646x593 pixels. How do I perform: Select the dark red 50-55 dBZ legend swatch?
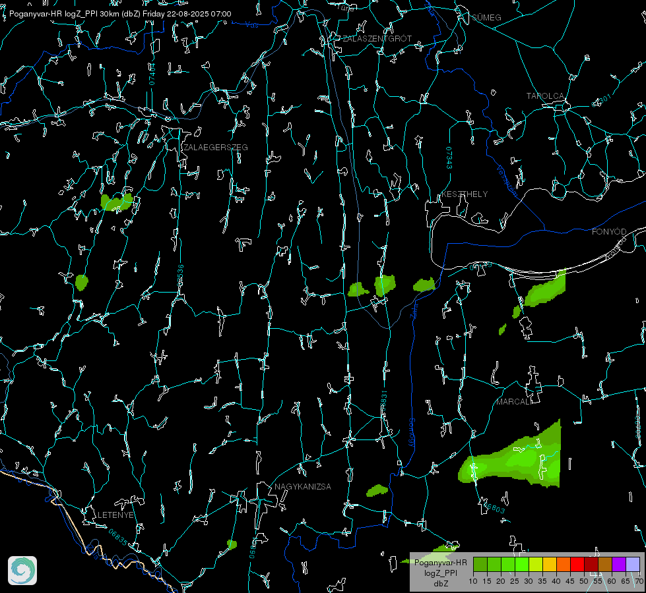click(591, 564)
